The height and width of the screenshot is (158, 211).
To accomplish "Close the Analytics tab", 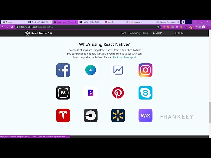I will click(x=153, y=22).
